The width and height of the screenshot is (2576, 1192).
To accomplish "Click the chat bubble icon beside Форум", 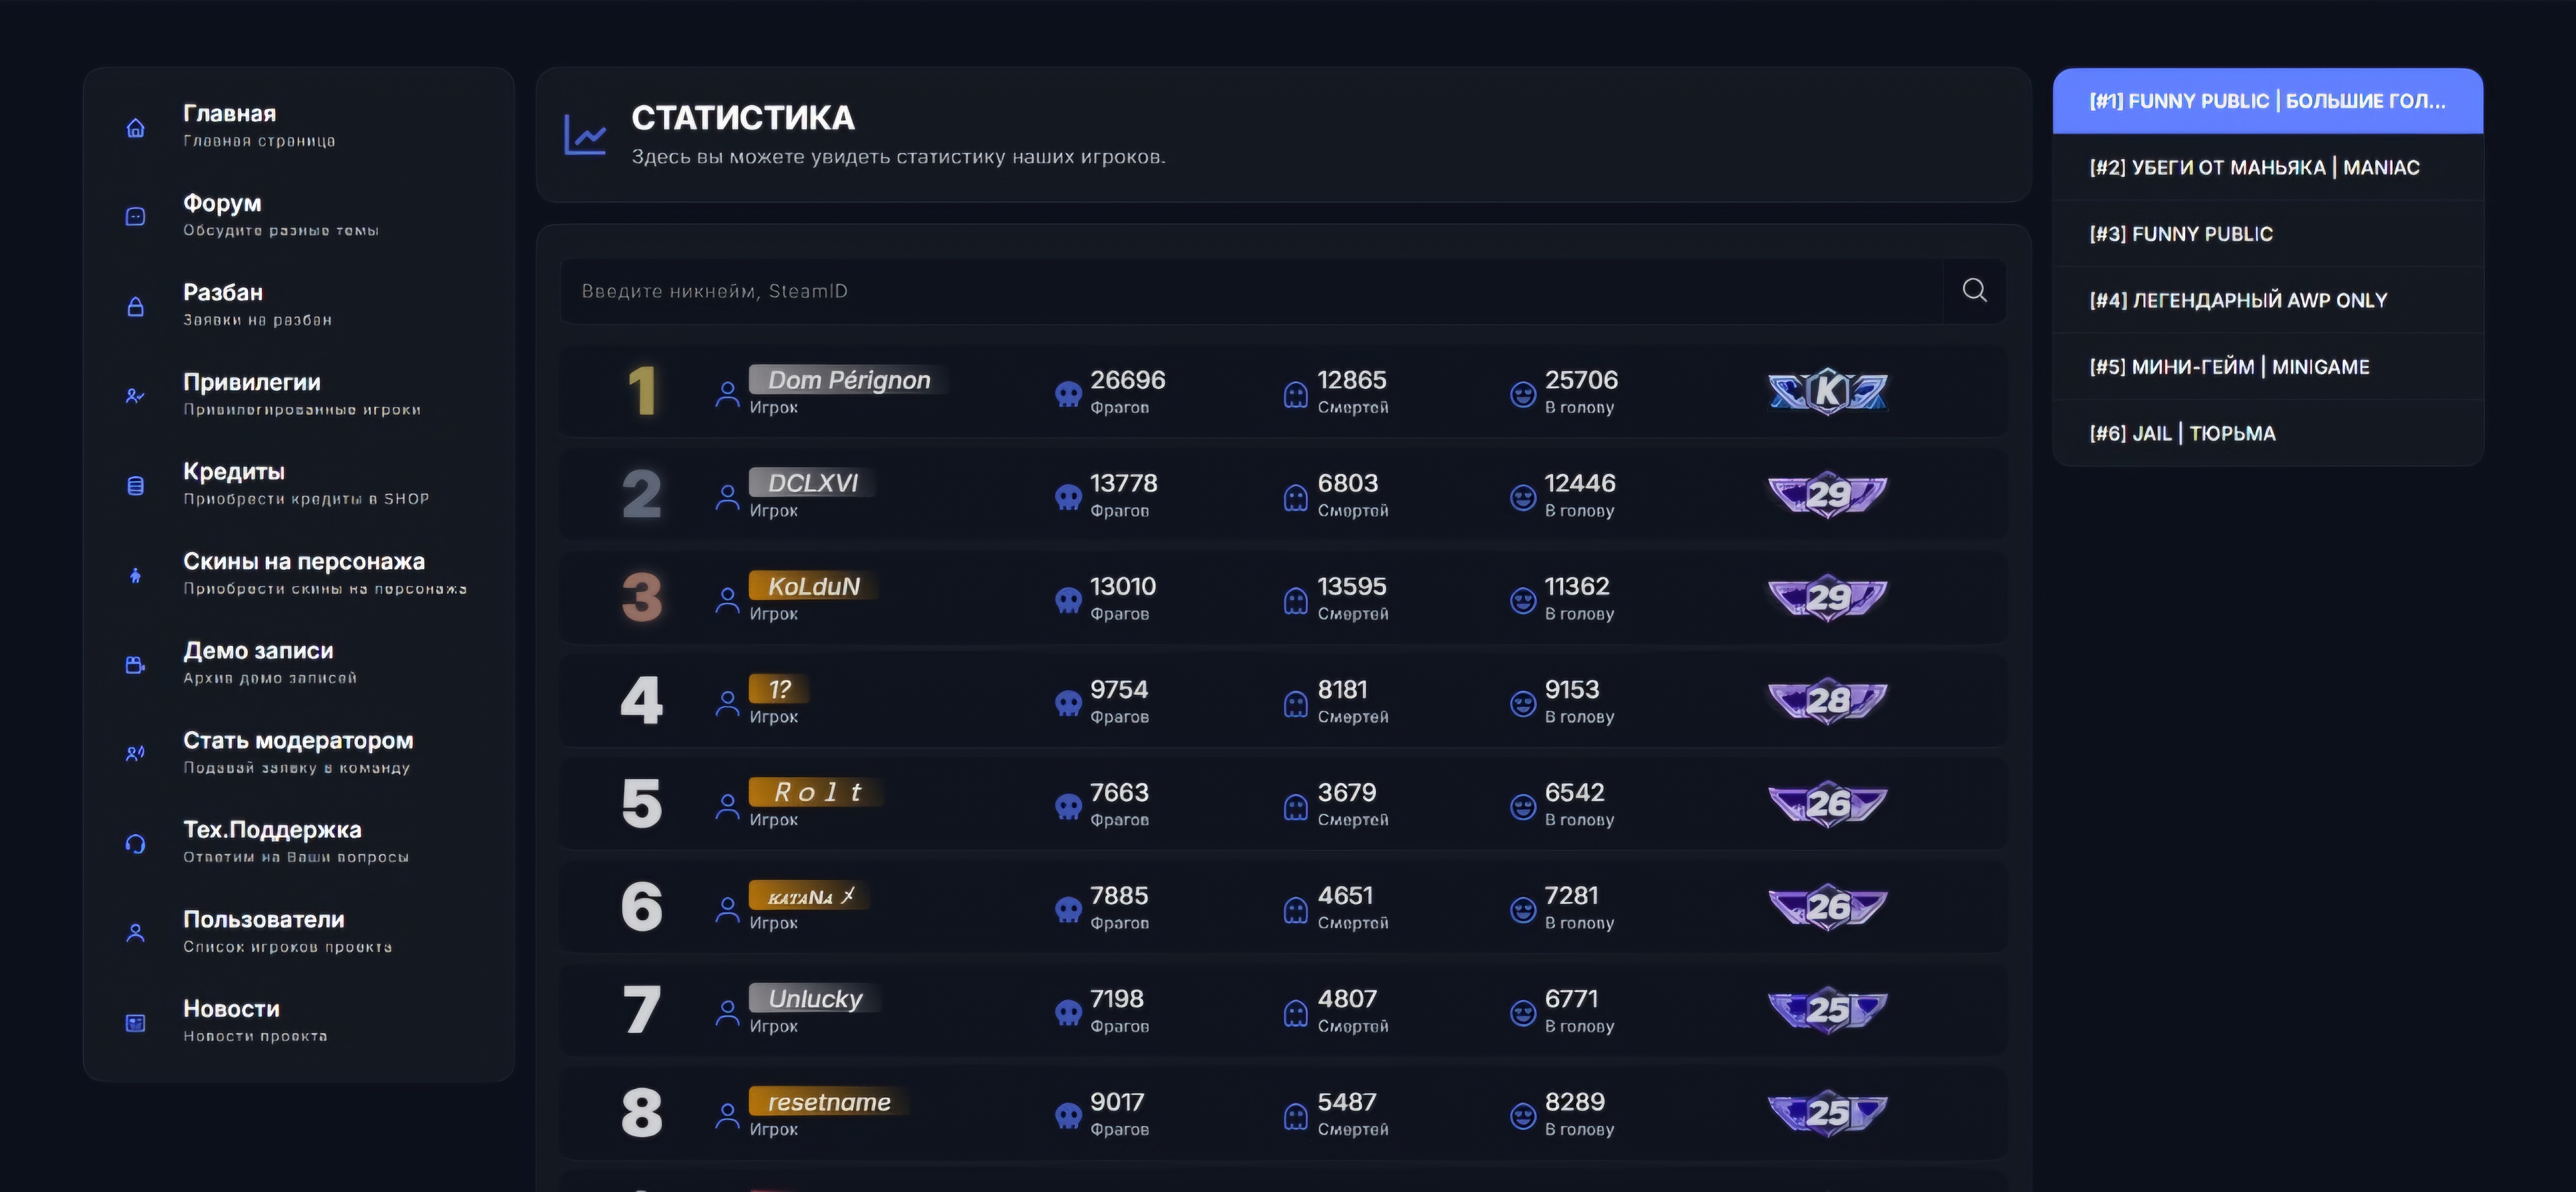I will [136, 216].
